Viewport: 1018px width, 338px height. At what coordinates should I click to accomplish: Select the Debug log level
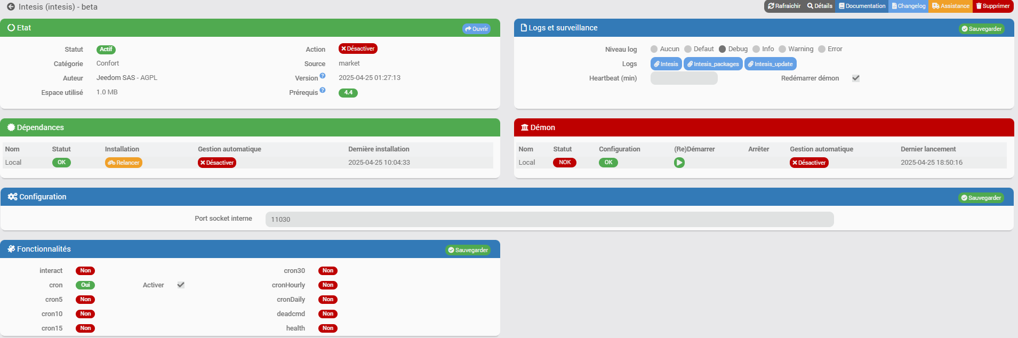722,49
